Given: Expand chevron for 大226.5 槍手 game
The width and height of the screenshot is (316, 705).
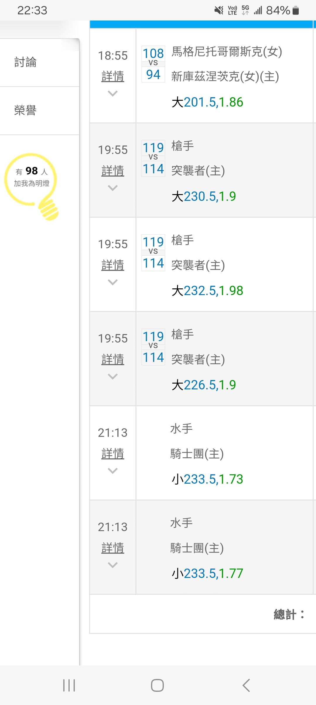Looking at the screenshot, I should [x=113, y=376].
